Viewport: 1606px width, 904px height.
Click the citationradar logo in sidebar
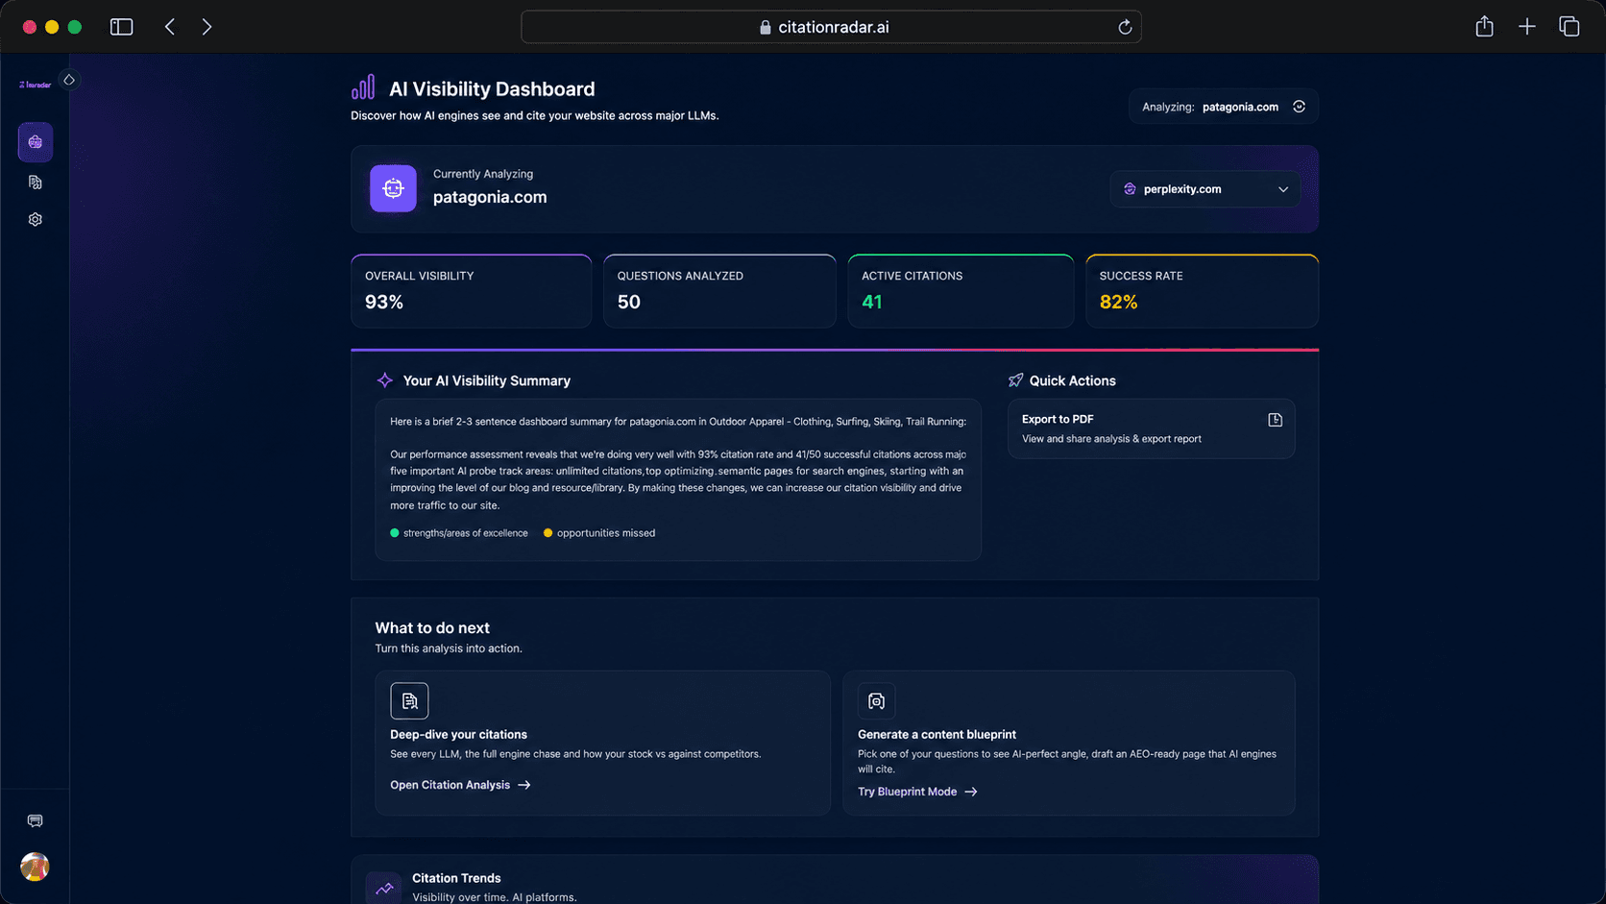pos(36,85)
